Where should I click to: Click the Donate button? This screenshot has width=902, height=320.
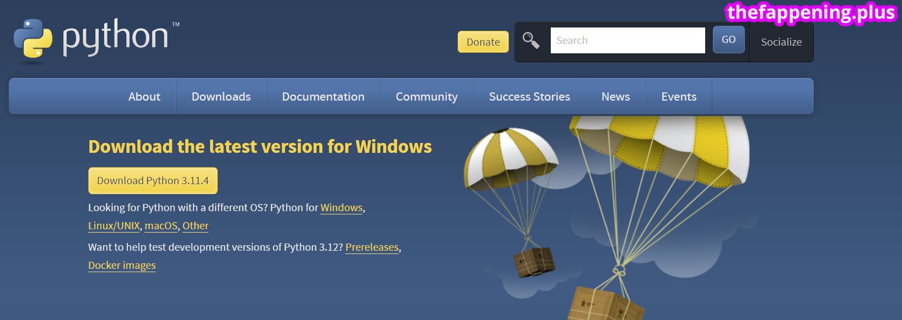[x=483, y=42]
